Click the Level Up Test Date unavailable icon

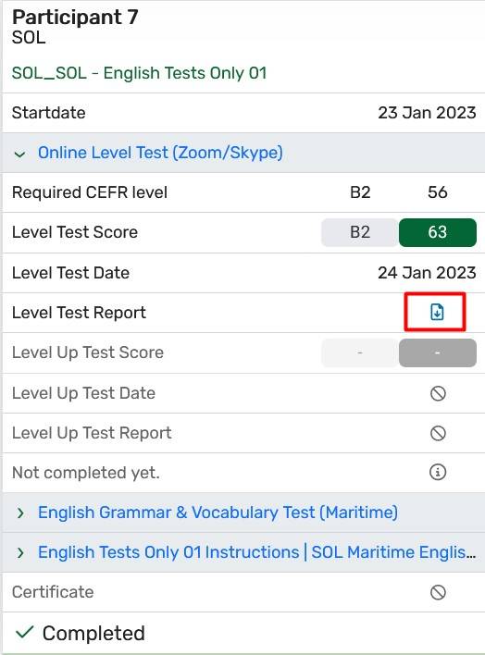click(438, 393)
